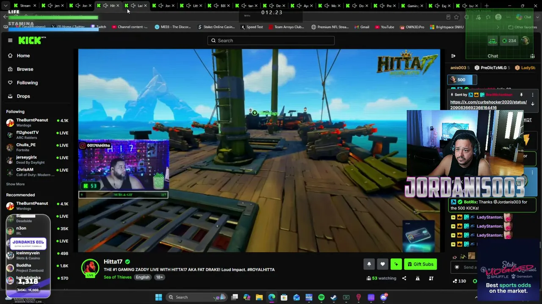Click the Windows taskbar search box
The height and width of the screenshot is (304, 542).
click(196, 297)
